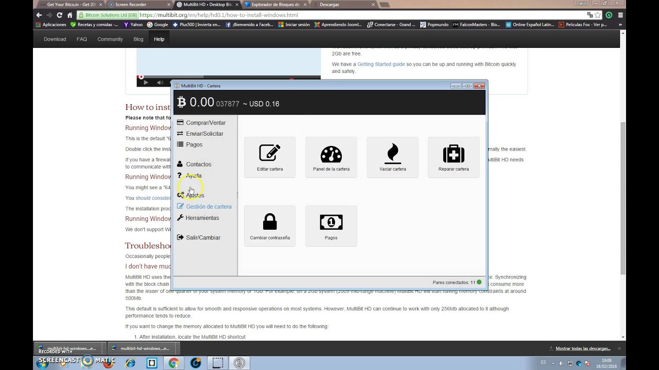The width and height of the screenshot is (659, 370).
Task: Open the Vaciar cartera flame tool
Action: coord(392,157)
